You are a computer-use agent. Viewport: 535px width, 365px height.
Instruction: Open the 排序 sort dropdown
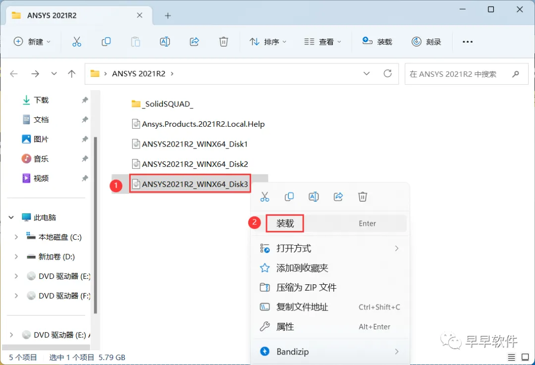click(268, 42)
